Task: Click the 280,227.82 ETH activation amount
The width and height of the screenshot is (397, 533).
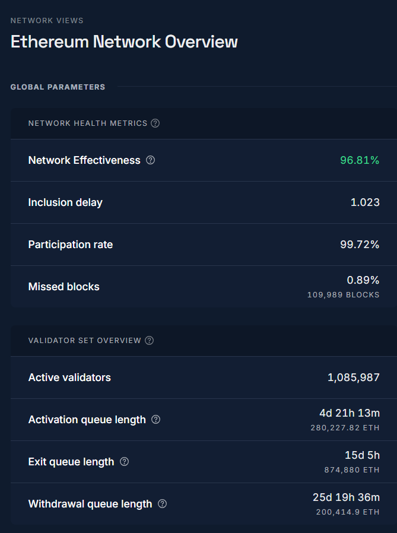Action: pos(345,428)
